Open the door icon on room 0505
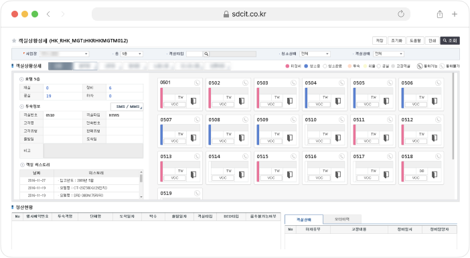The width and height of the screenshot is (470, 258). (x=386, y=101)
